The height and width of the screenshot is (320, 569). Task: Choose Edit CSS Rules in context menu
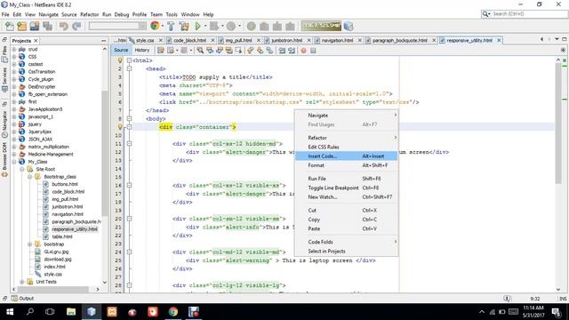346,147
